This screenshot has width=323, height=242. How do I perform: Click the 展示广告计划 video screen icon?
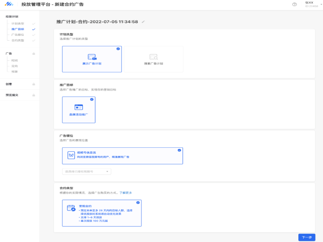tap(92, 57)
